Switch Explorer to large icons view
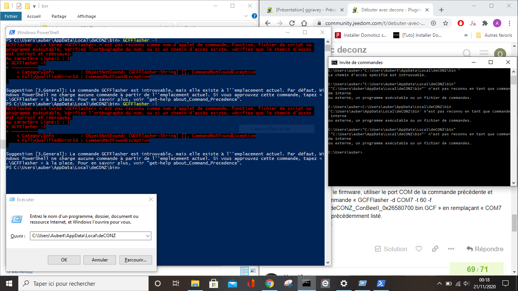 (x=253, y=271)
